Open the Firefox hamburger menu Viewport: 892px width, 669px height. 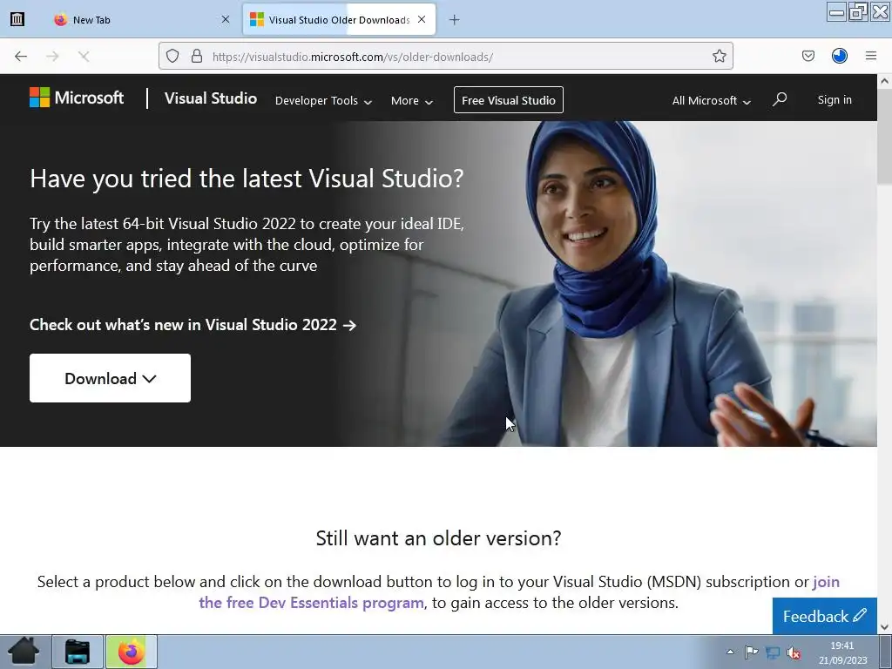click(870, 56)
